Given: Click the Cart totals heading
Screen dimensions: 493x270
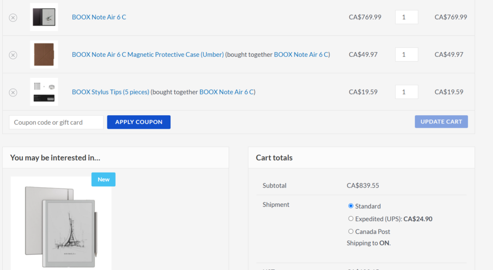Looking at the screenshot, I should pyautogui.click(x=274, y=158).
